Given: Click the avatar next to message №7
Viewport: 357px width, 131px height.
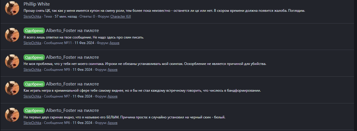Looking at the screenshot, I should click(12, 88).
